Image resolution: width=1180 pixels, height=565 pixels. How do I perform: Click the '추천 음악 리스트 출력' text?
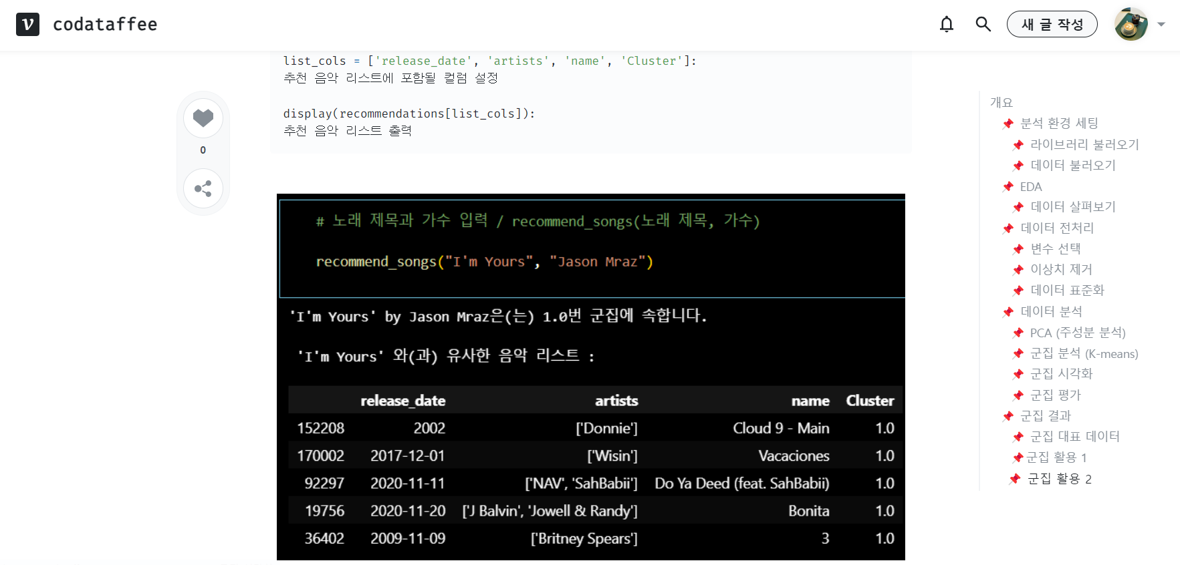[348, 132]
